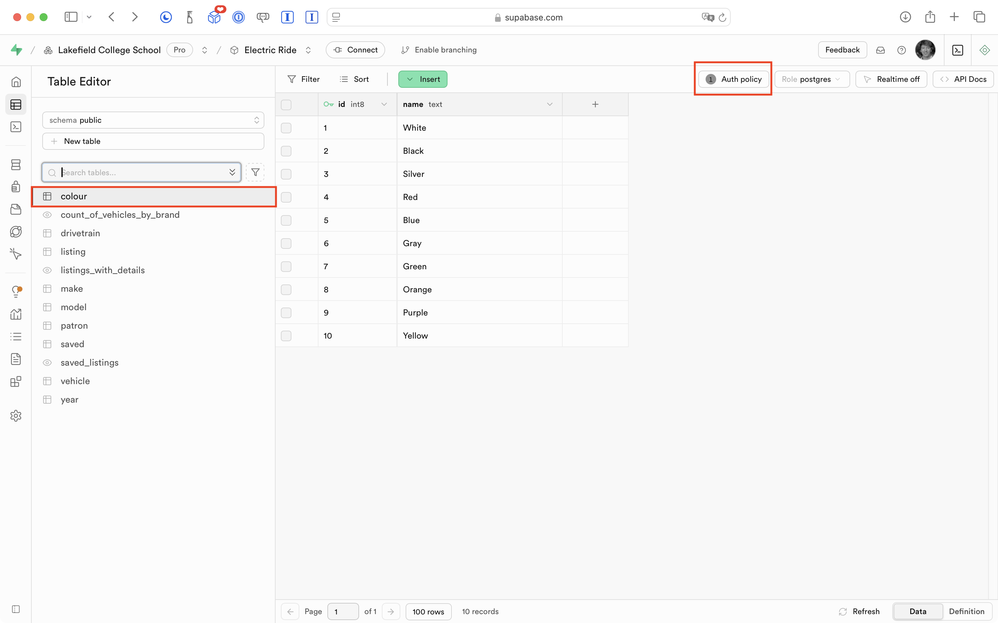Open the Storage sidebar icon
Screen dimensions: 998x623
click(x=16, y=209)
